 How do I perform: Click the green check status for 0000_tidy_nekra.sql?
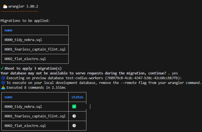coord(74,106)
